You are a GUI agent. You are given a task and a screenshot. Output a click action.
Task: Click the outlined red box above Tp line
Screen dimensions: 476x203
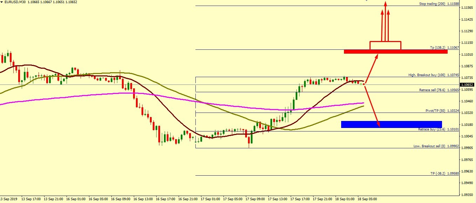[385, 45]
